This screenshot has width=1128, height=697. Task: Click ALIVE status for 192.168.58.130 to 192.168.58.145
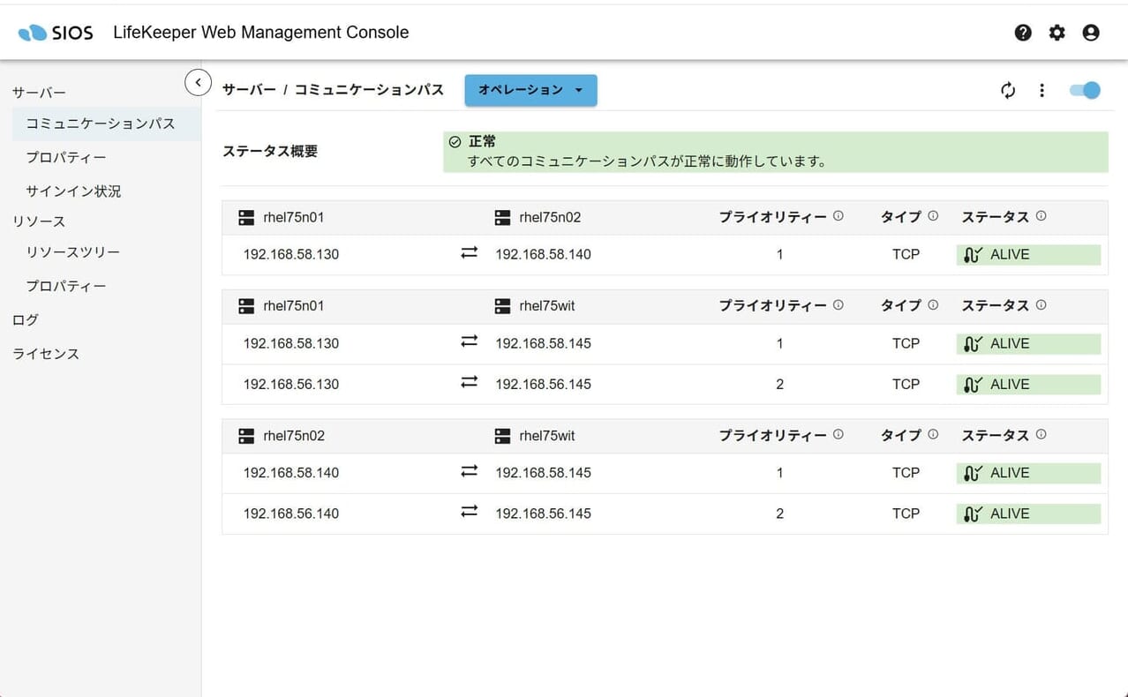(1028, 344)
